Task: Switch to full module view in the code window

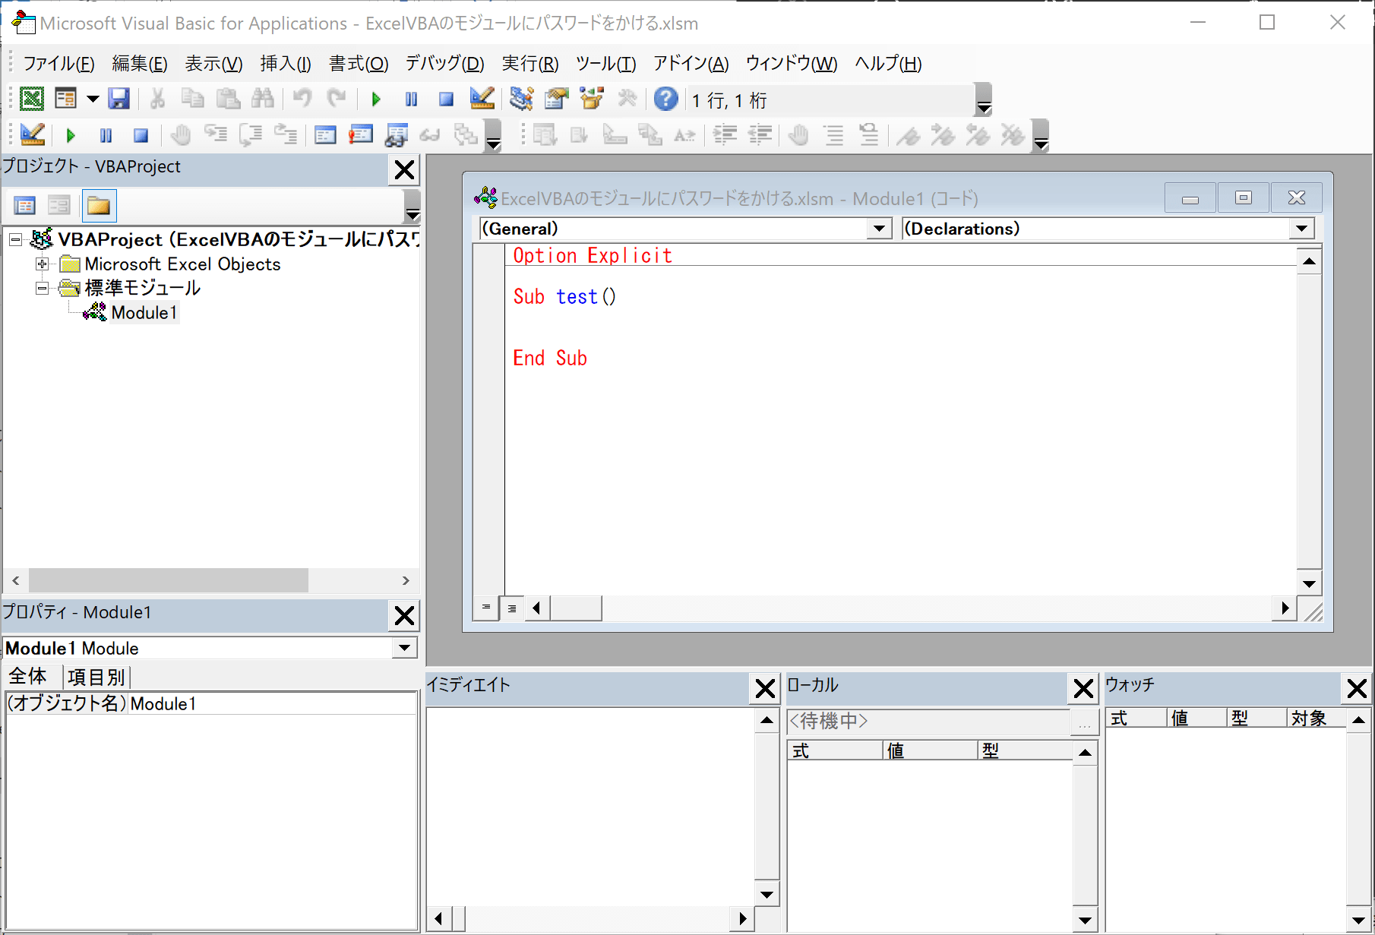Action: pos(512,608)
